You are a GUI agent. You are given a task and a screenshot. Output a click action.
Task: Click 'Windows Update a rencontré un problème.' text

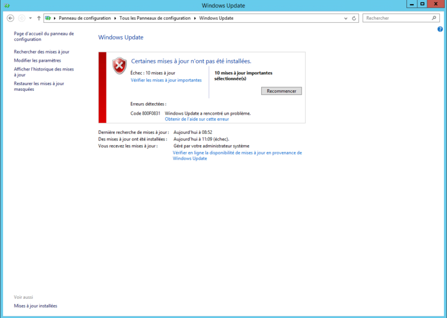pyautogui.click(x=208, y=113)
